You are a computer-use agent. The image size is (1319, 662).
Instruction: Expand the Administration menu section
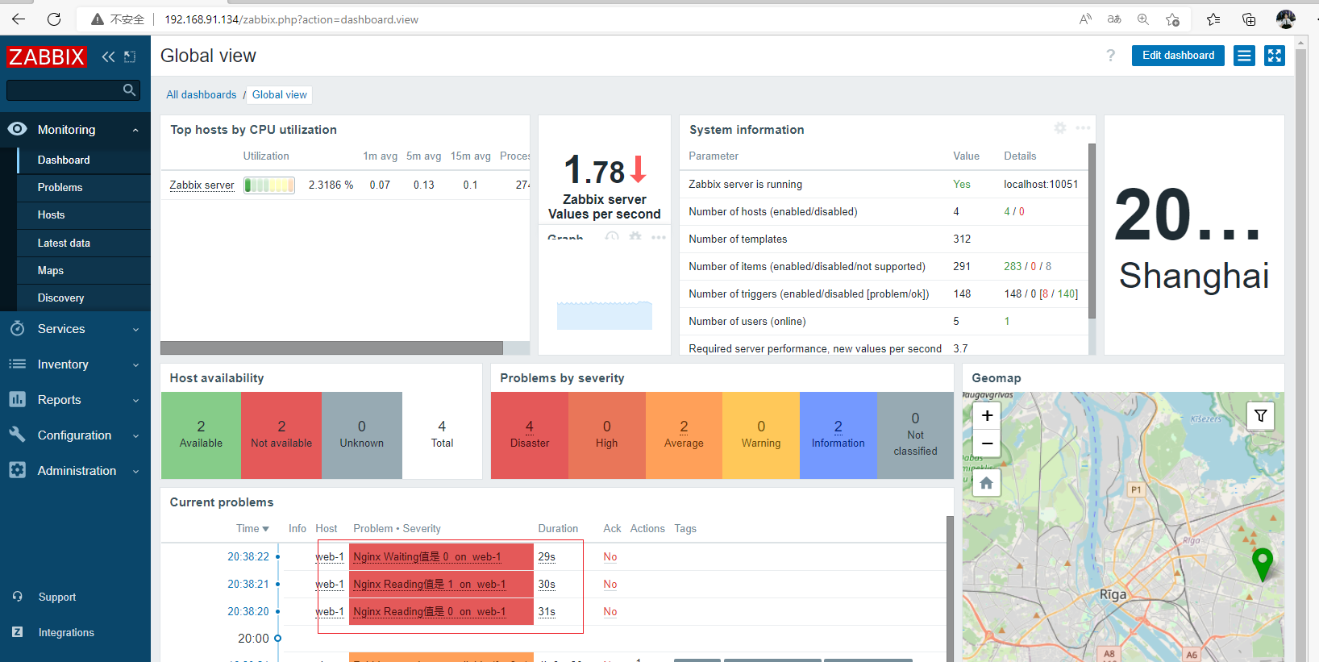coord(135,471)
